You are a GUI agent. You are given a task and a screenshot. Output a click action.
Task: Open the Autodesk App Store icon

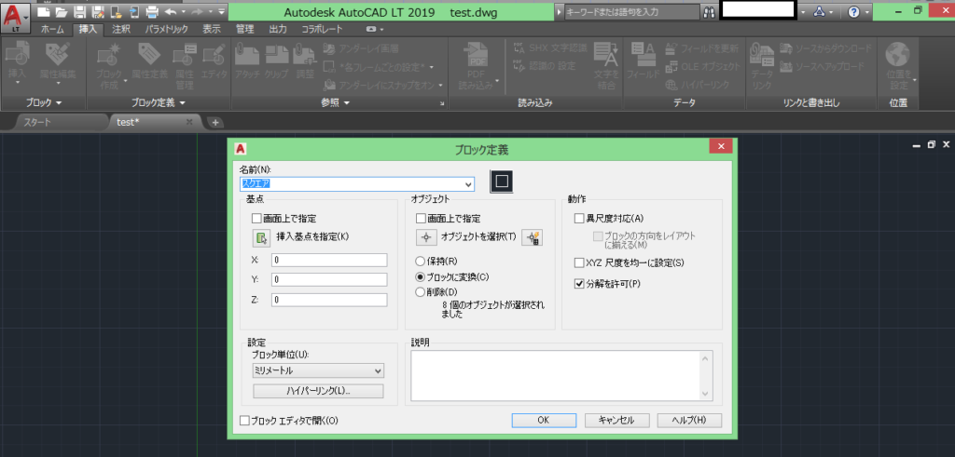820,11
